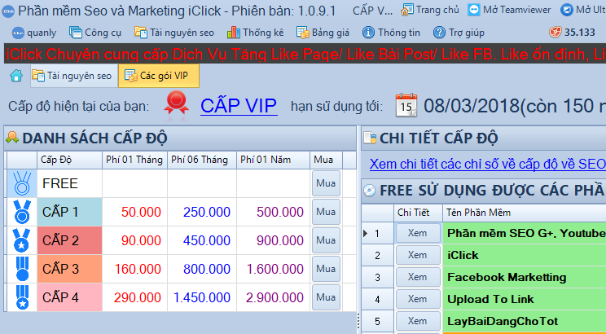Click Xem for LayBaiDangChoTot row
This screenshot has height=334, width=606.
point(418,321)
